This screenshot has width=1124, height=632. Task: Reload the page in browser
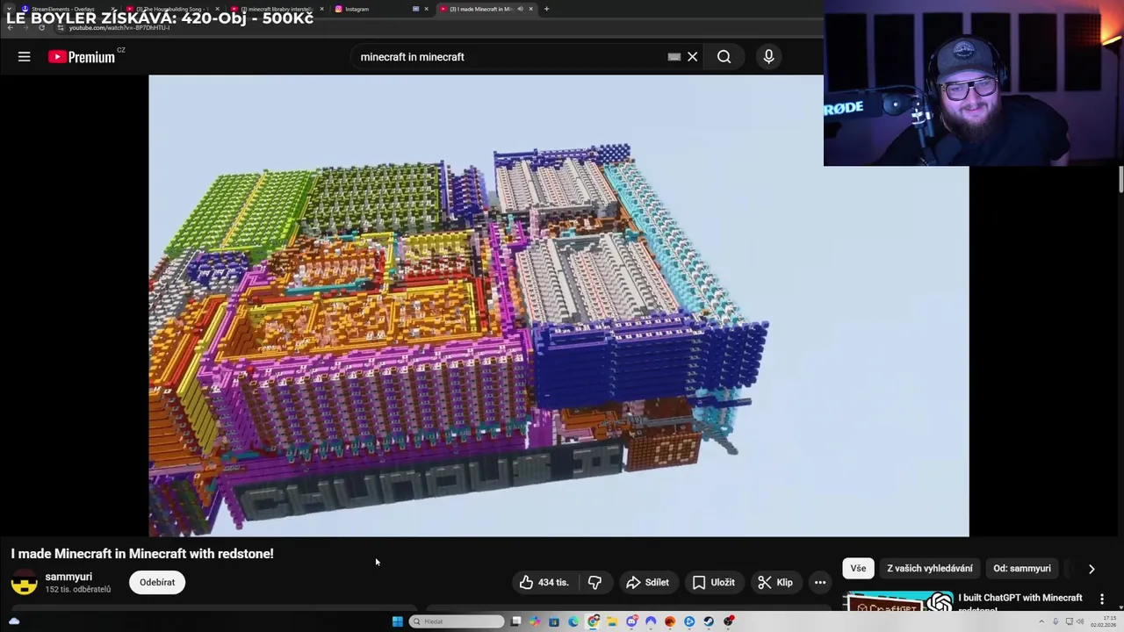click(41, 27)
